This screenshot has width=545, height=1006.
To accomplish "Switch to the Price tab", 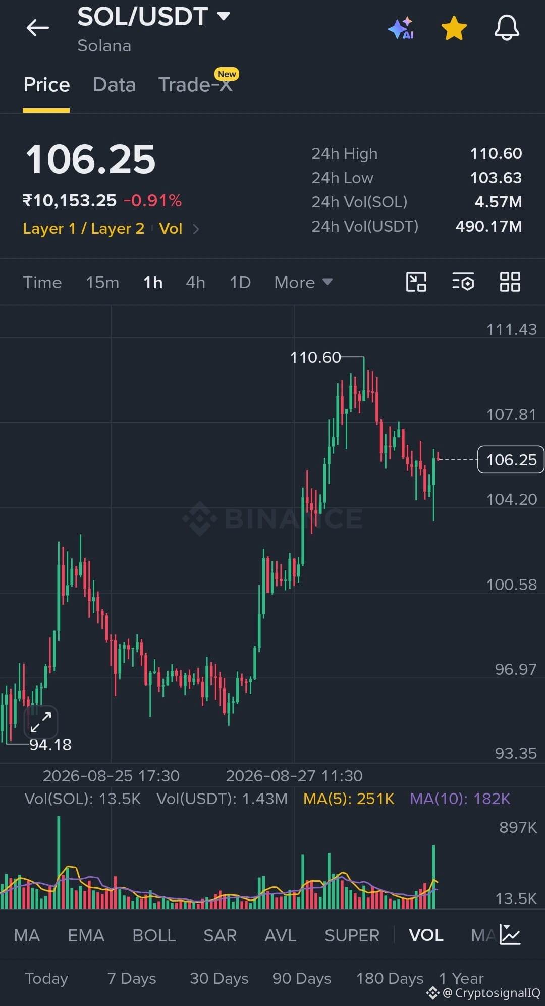I will point(46,85).
